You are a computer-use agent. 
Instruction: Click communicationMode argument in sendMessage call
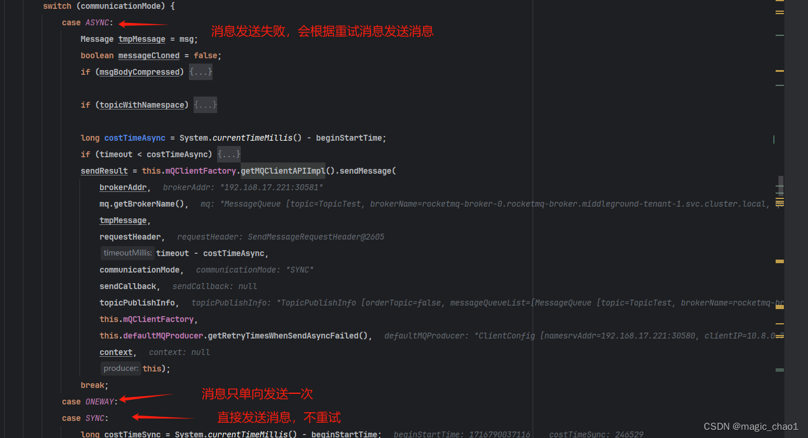point(139,270)
